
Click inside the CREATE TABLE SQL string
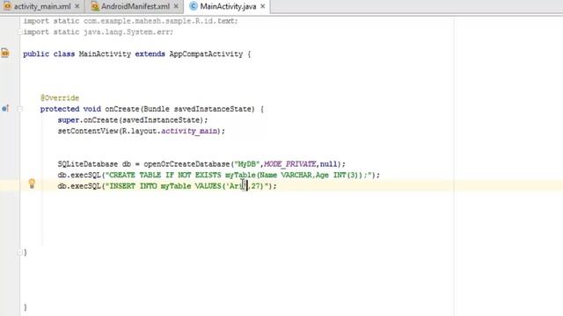tap(239, 176)
